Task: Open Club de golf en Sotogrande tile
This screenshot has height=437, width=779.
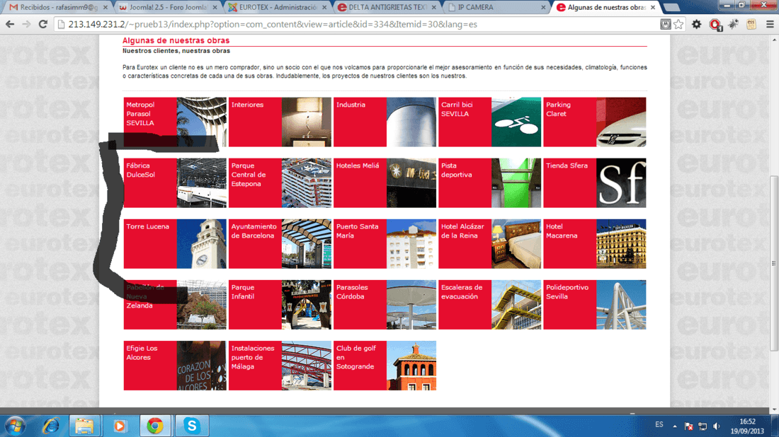Action: pos(385,366)
